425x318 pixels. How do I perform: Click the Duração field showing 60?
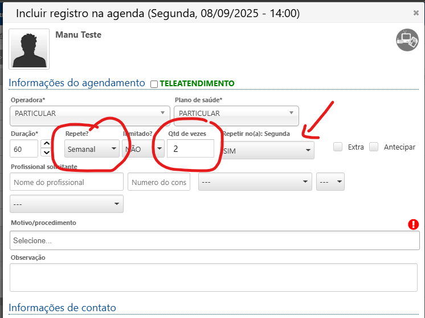pos(24,148)
